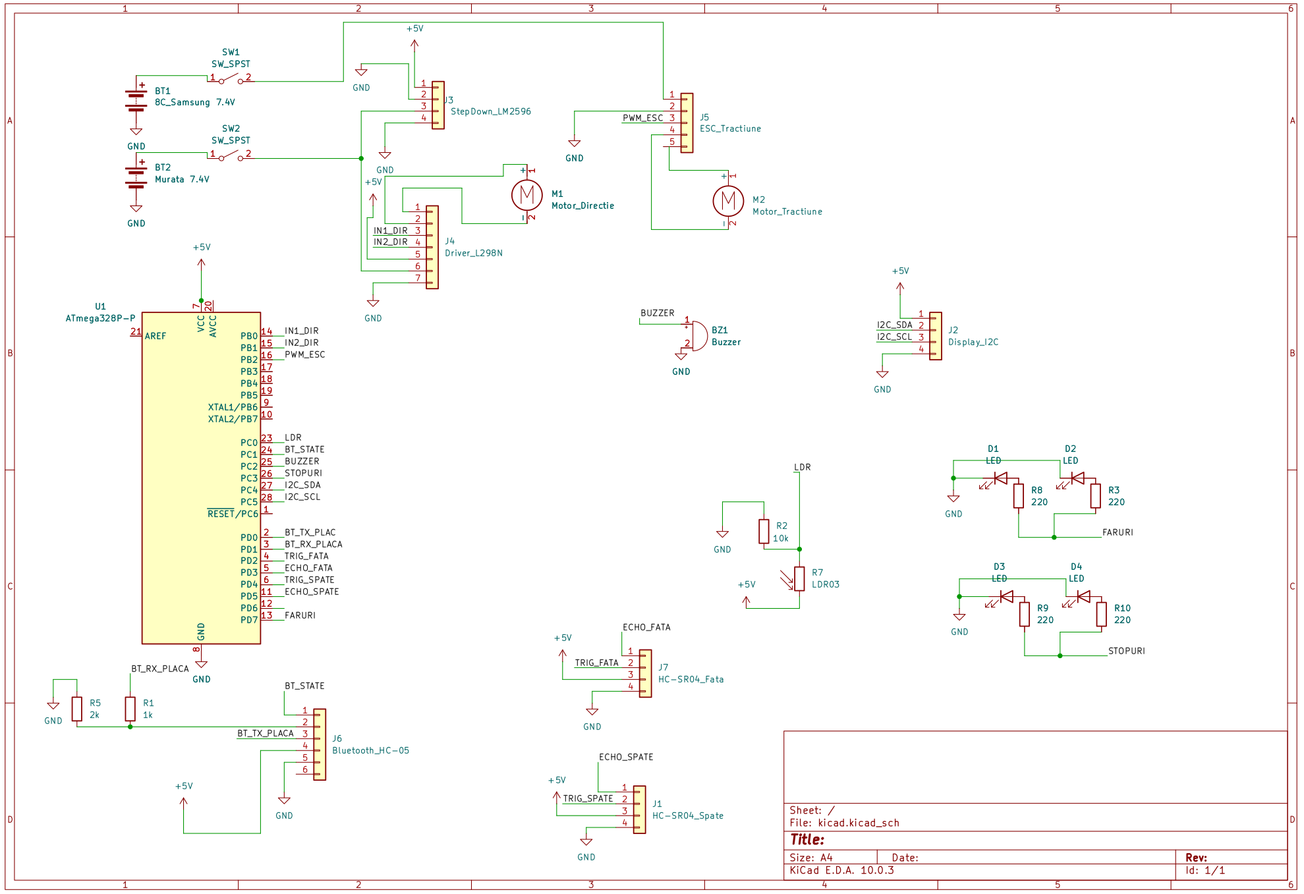Viewport: 1304px width, 894px height.
Task: Select the R3 220 resistor symbol
Action: [1096, 496]
